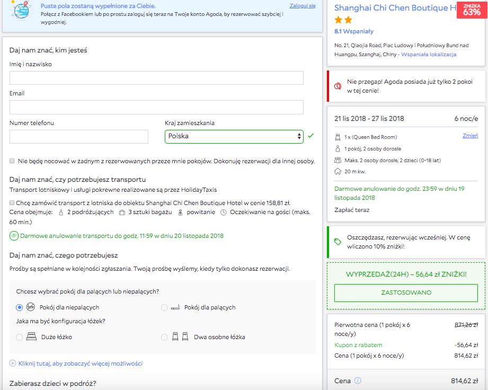Click the twin beds icon
This screenshot has width=488, height=390.
[180, 336]
